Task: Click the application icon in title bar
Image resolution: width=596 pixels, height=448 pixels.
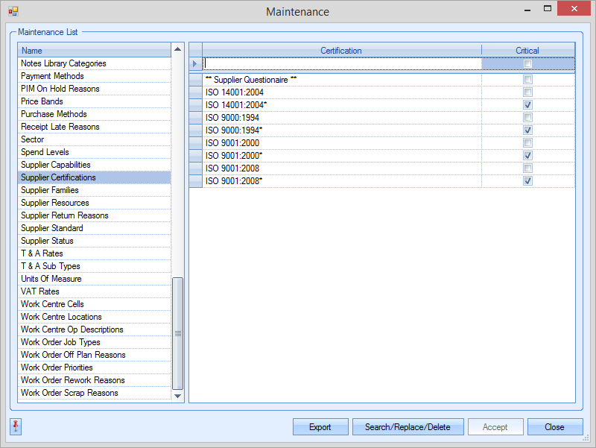Action: 13,11
